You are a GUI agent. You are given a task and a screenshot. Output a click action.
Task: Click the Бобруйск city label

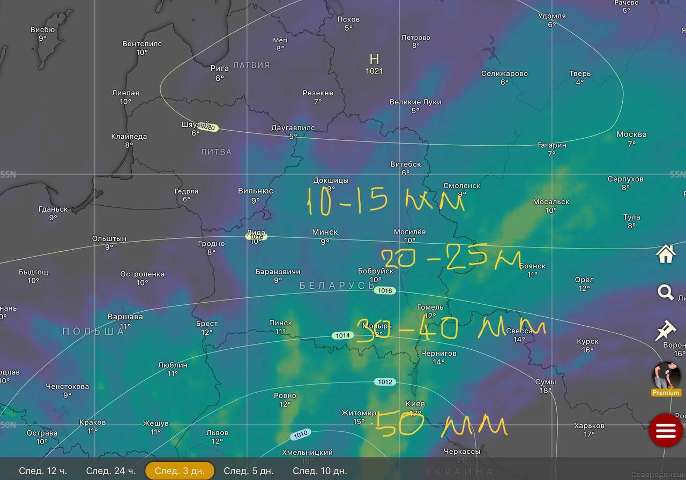[376, 271]
